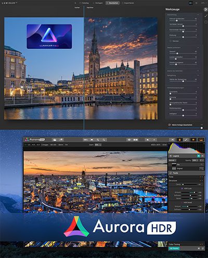Viewport: 208px width, 258px height.
Task: Collapse the Ausrichtung section in Werkzeuge
Action: [x=198, y=15]
